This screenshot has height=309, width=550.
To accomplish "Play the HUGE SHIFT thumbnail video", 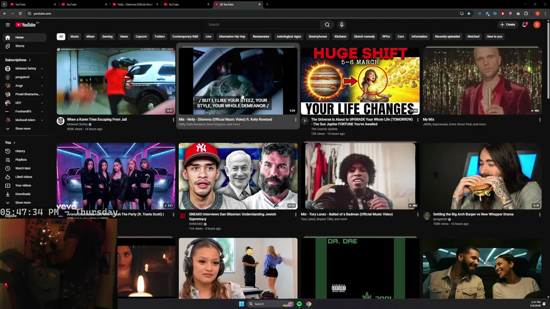I will [x=360, y=81].
